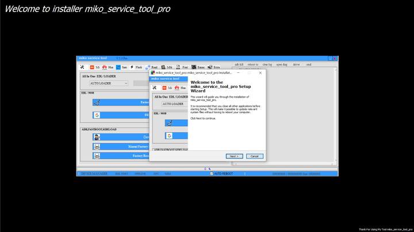414x232 pixels.
Task: Open the 'reboot to' menu
Action: pyautogui.click(x=253, y=64)
